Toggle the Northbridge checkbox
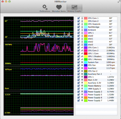Image resolution: width=121 pixels, height=119 pixels. (x=78, y=27)
